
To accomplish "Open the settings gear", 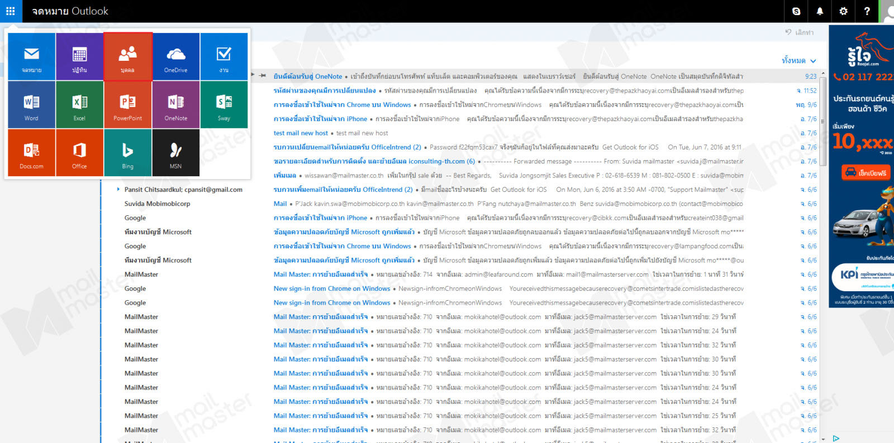I will (843, 11).
